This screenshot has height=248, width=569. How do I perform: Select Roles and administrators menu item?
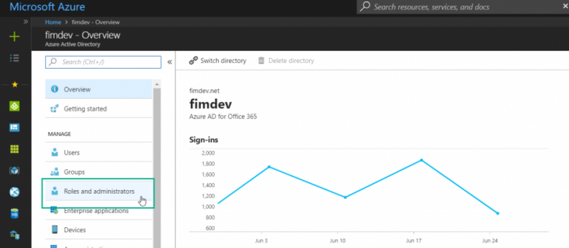98,191
